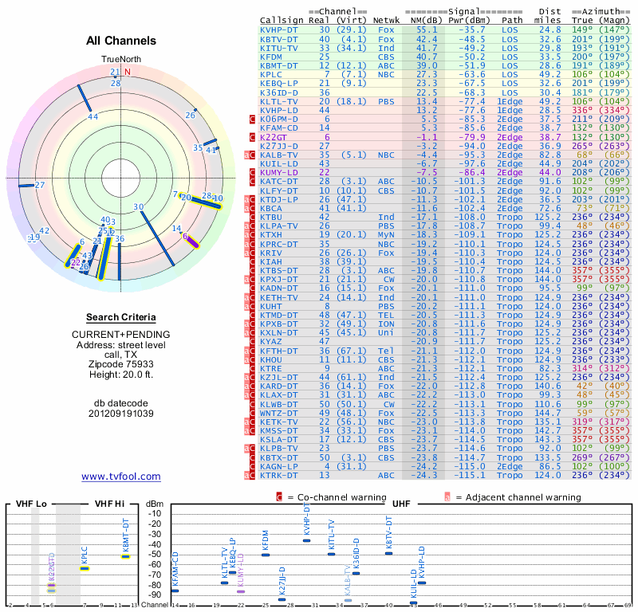Click the warning icon beside KETK-TV
This screenshot has height=612, width=638.
click(x=250, y=422)
